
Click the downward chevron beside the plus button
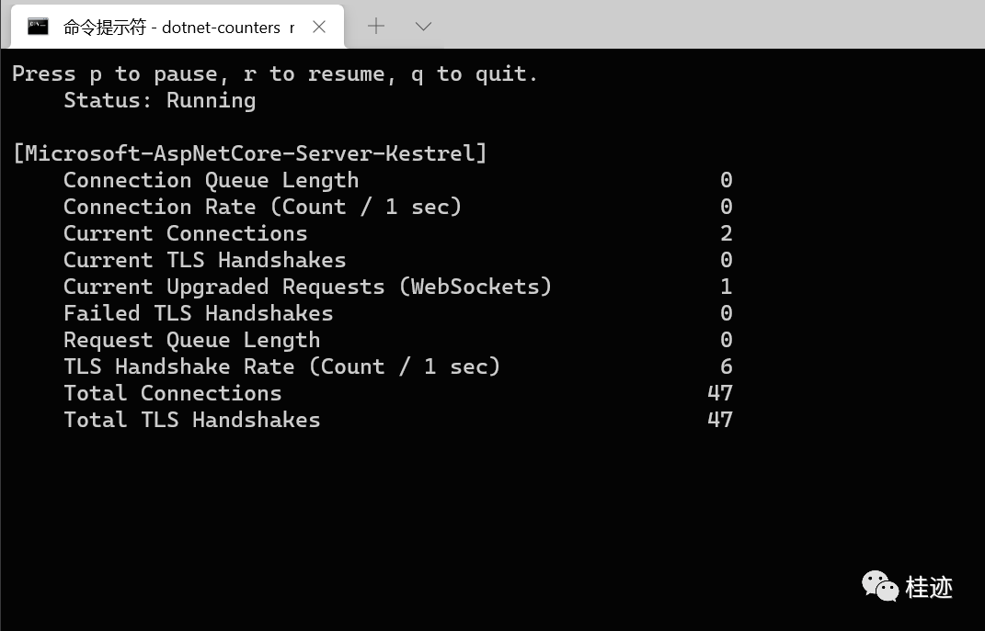(422, 27)
